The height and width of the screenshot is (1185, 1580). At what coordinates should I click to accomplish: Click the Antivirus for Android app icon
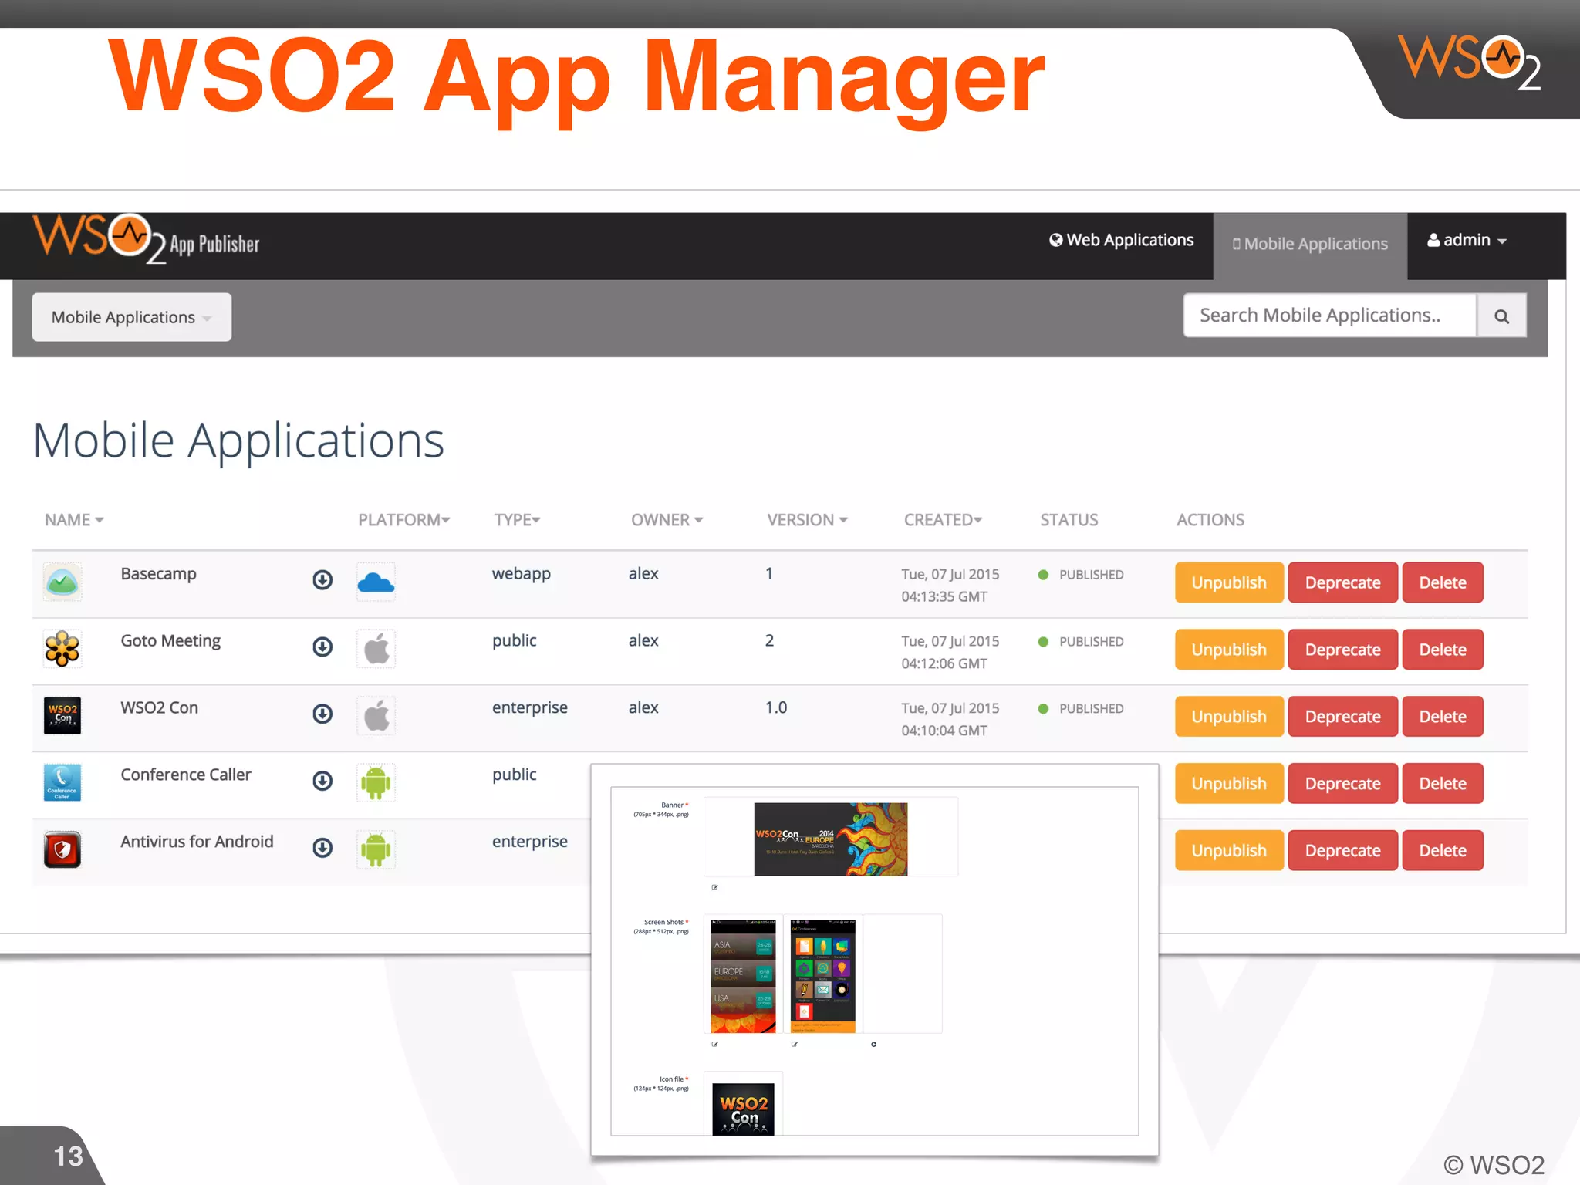pos(62,849)
